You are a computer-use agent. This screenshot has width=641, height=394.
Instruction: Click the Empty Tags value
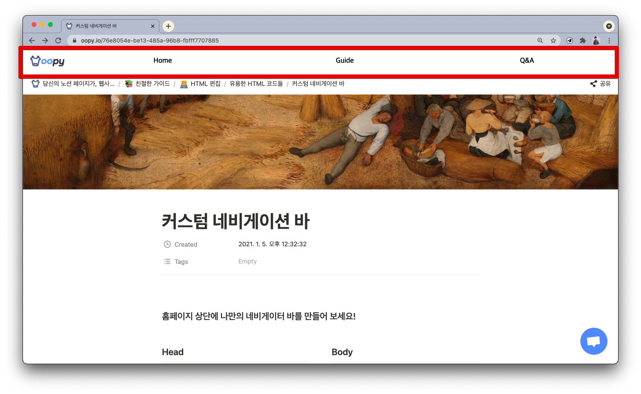point(247,261)
